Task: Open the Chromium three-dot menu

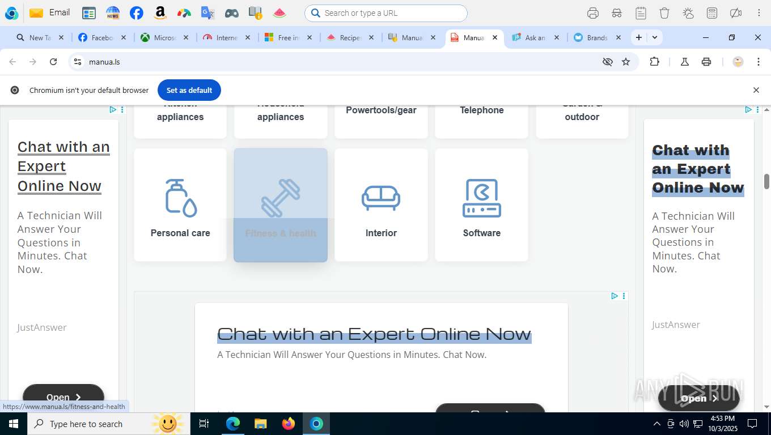Action: tap(759, 62)
